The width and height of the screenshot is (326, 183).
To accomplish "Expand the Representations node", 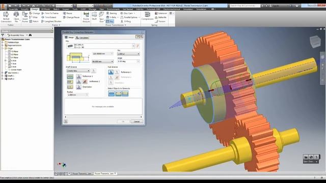I will (x=3, y=45).
